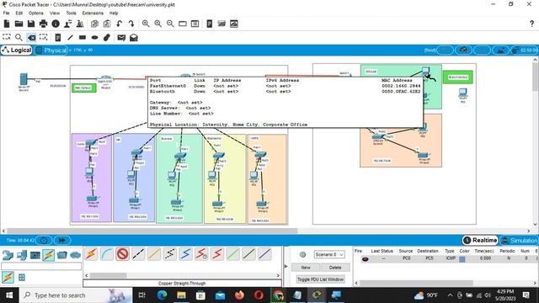The height and width of the screenshot is (303, 539).
Task: Pick the orange Fiber cable
Action: click(154, 254)
